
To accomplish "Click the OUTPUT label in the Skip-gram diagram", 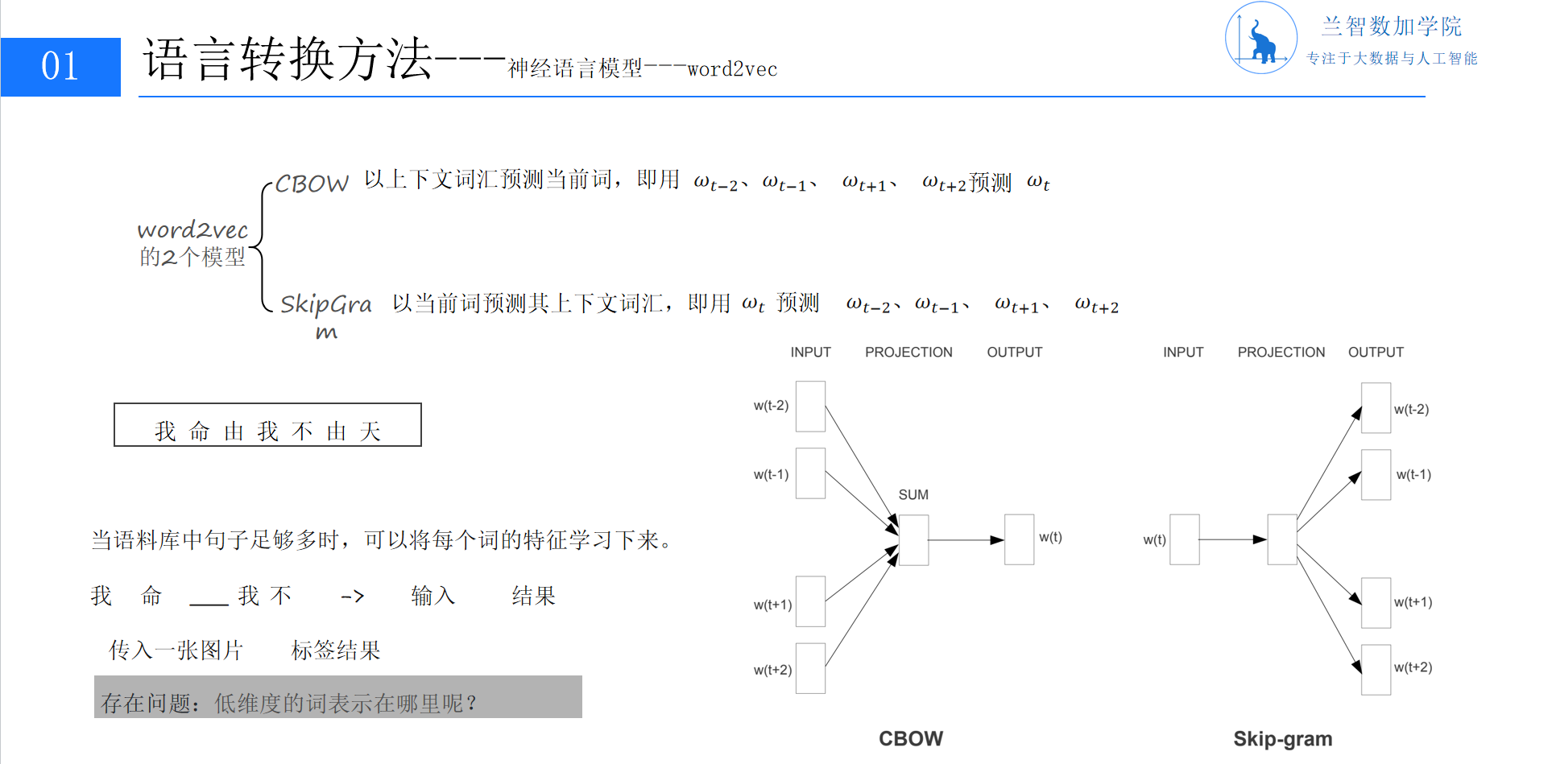I will [1376, 352].
